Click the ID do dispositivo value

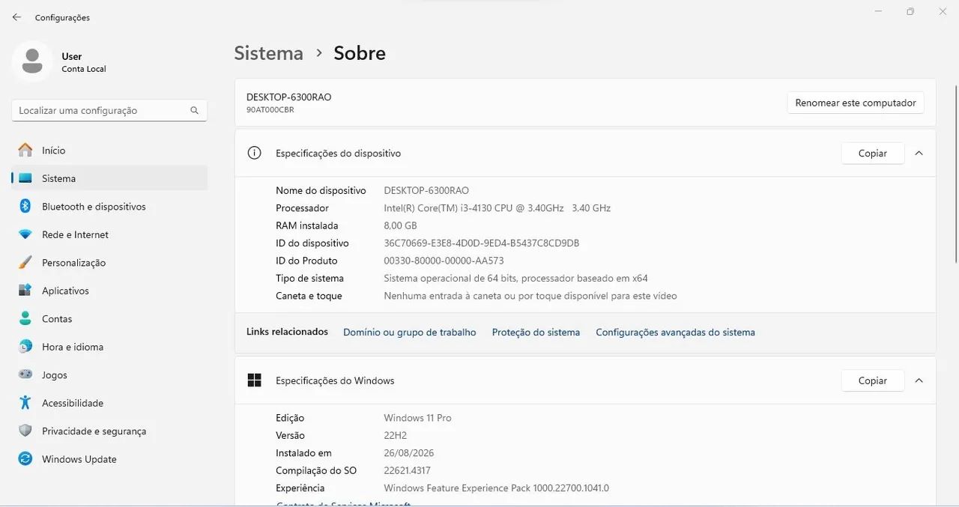pos(481,243)
